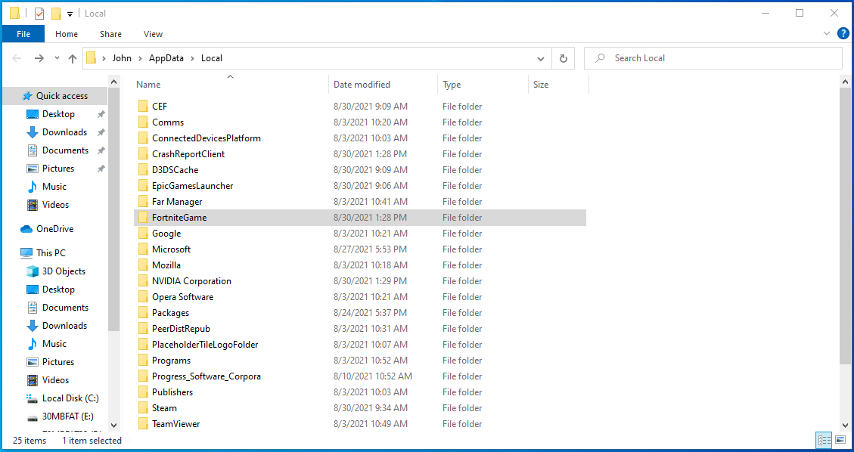Image resolution: width=854 pixels, height=452 pixels.
Task: Select the EpicGamesLauncher folder icon
Action: click(x=143, y=185)
